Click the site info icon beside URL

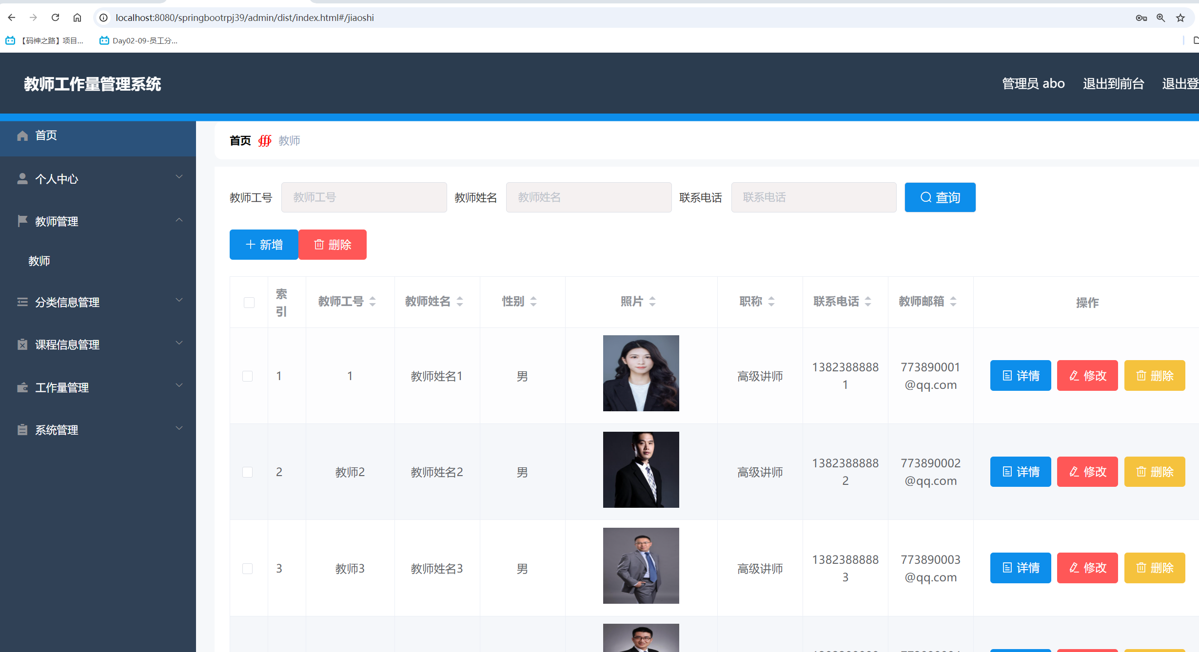coord(103,18)
